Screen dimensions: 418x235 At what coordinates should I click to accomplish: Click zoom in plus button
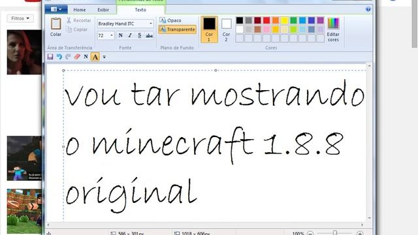coord(360,233)
